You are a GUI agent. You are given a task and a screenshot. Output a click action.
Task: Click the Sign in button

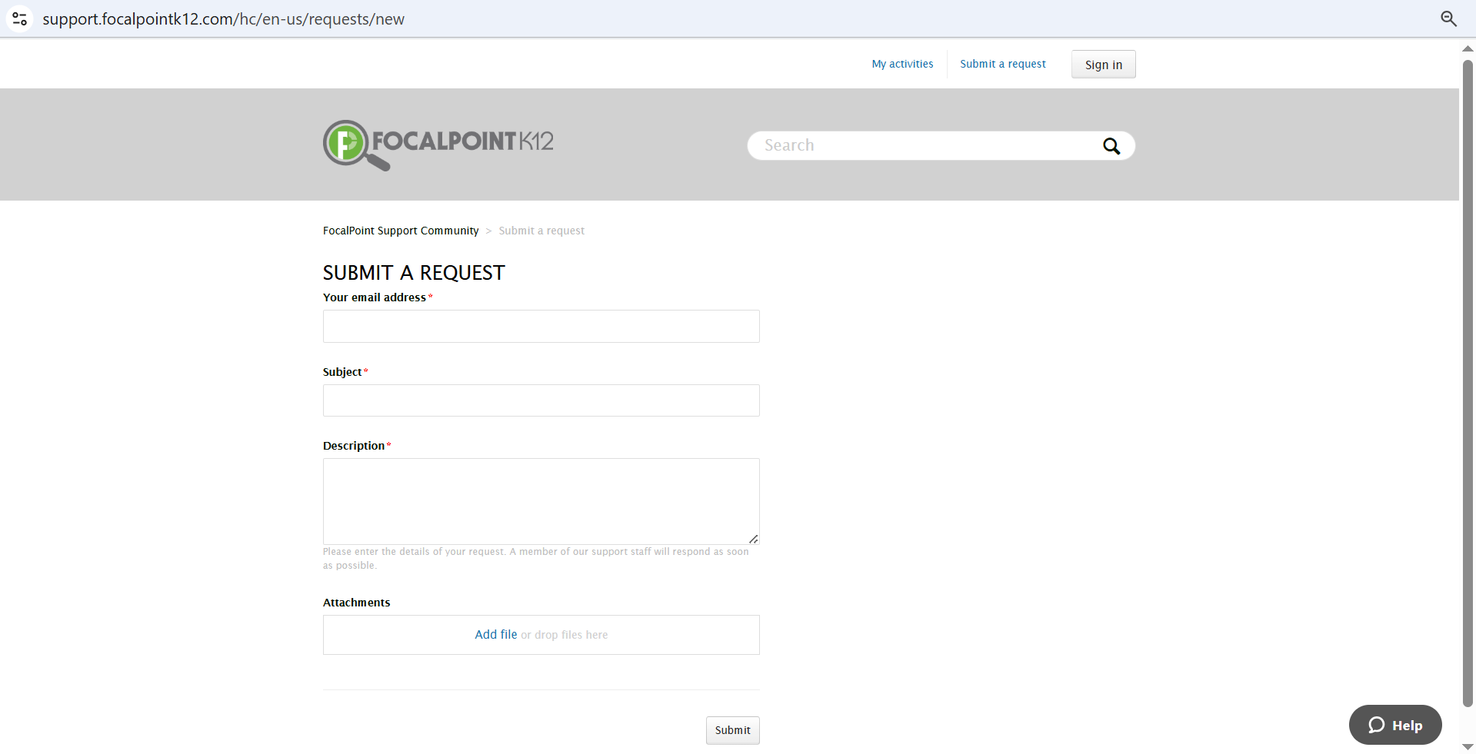click(x=1104, y=65)
